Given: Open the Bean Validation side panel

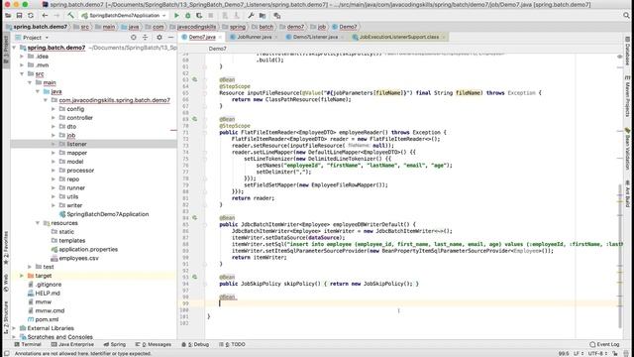Looking at the screenshot, I should pos(627,149).
